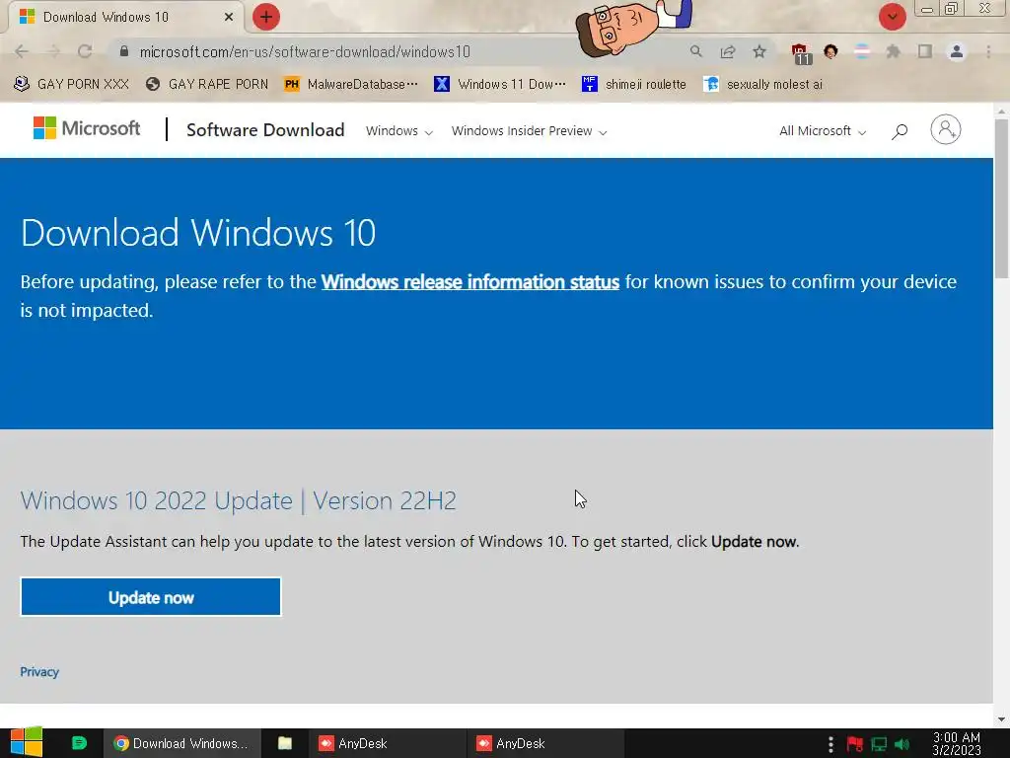The image size is (1010, 758).
Task: Click the volume speaker tray icon
Action: (902, 744)
